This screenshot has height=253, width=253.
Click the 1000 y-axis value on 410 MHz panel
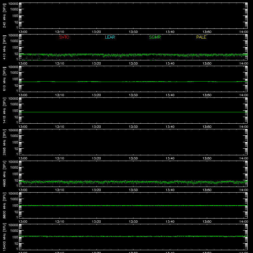[14, 41]
